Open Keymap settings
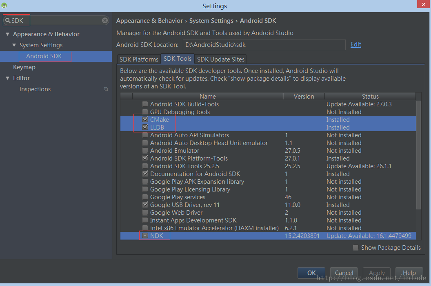Viewport: 431px width, 286px height. point(24,67)
